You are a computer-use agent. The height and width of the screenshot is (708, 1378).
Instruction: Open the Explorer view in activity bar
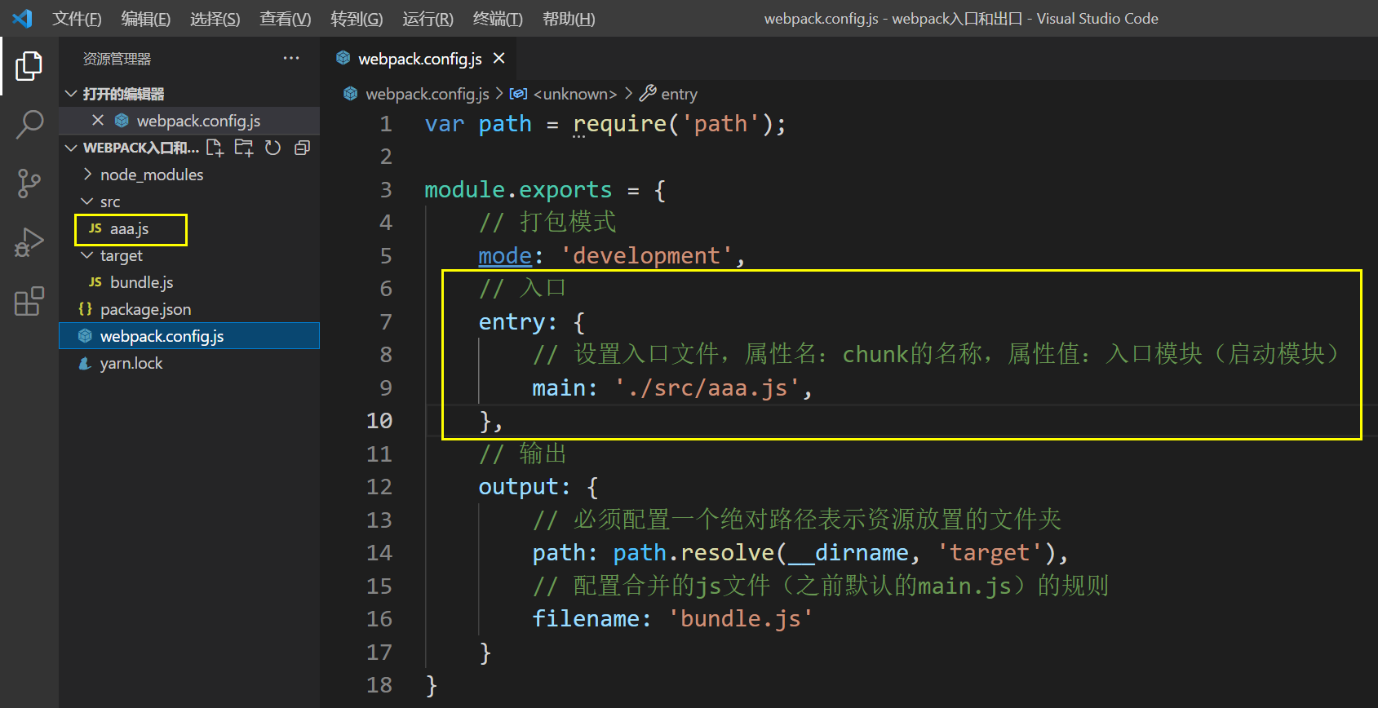(x=29, y=66)
